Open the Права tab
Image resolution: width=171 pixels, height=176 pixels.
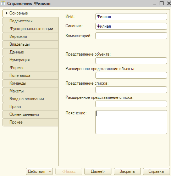click(x=30, y=107)
